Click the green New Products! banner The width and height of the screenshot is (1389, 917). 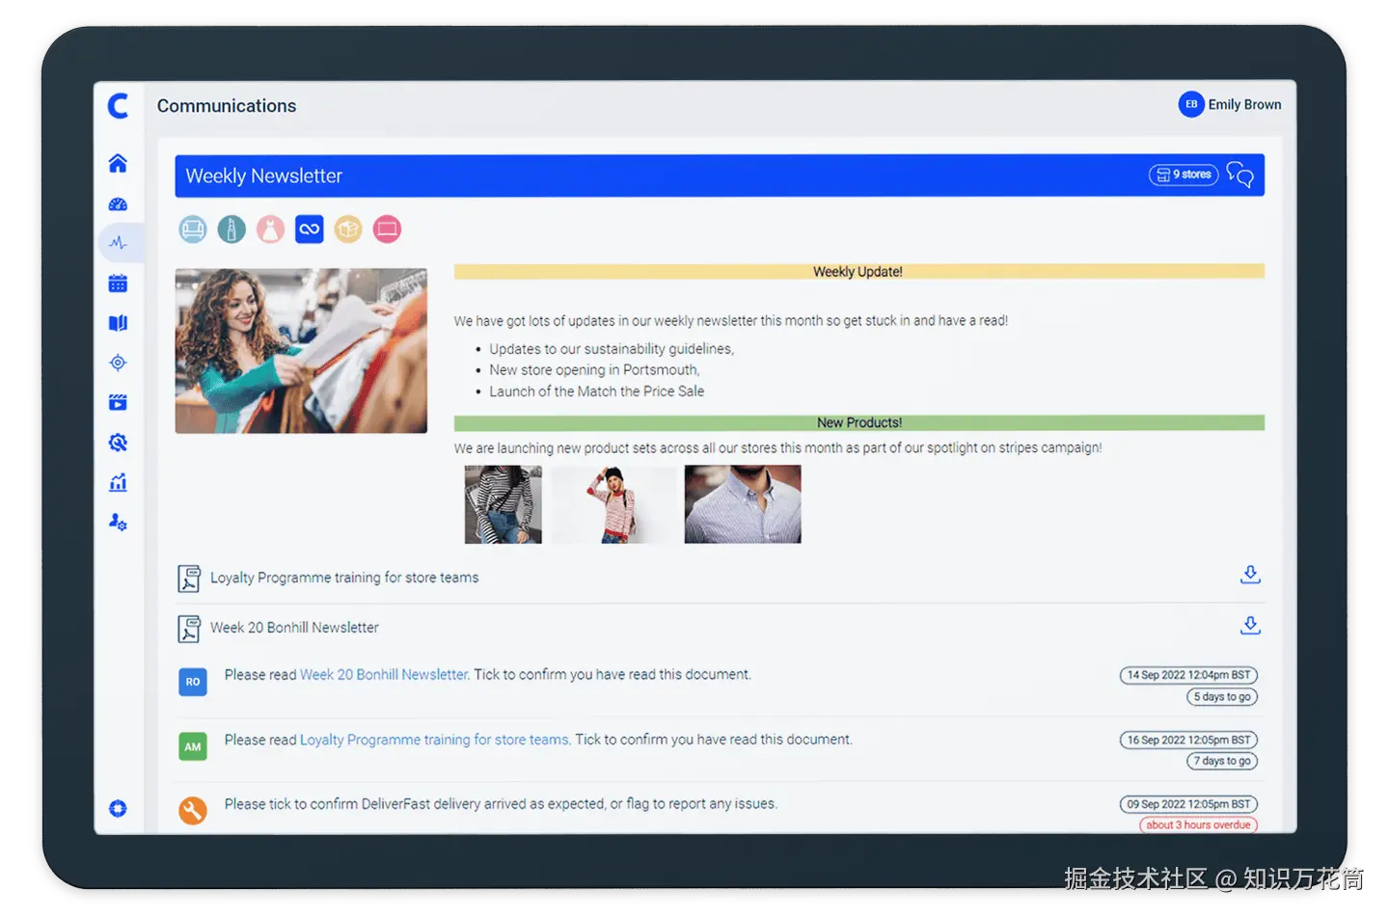859,422
